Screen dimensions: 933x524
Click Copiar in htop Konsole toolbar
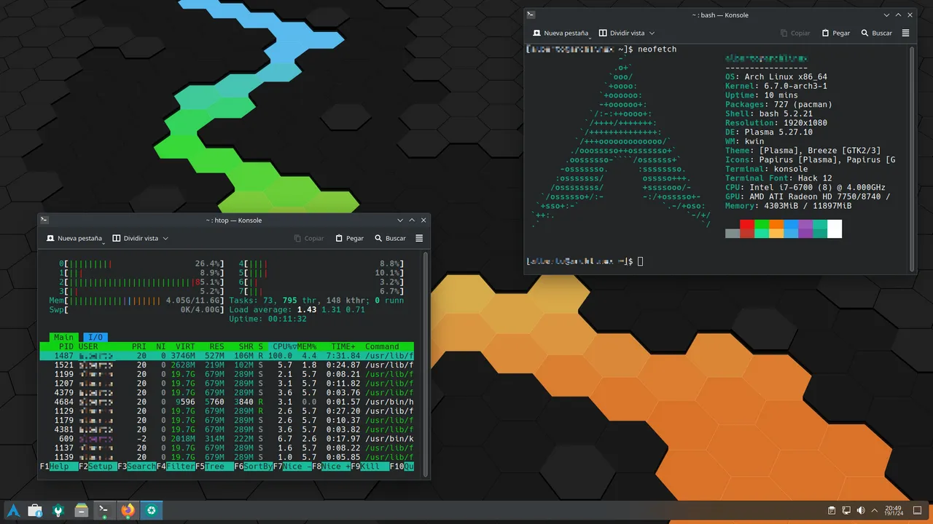[x=308, y=238]
